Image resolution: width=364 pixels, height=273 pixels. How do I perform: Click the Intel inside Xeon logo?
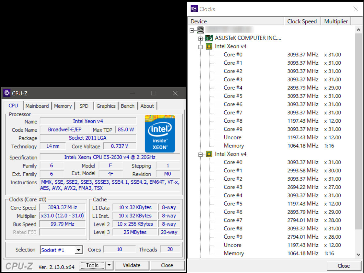[160, 134]
